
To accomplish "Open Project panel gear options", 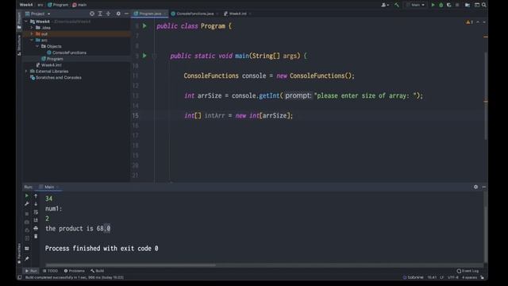I will [118, 14].
